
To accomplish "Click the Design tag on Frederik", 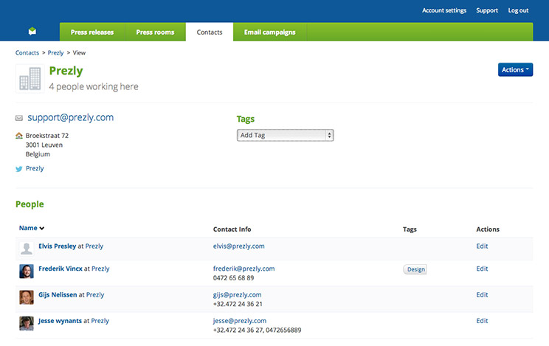I will tap(415, 269).
